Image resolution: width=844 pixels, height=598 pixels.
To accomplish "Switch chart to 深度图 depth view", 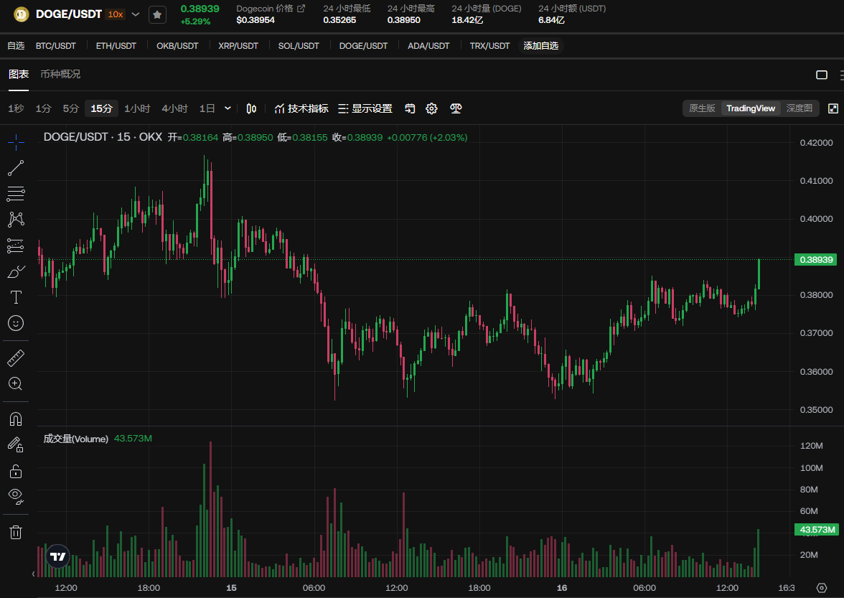I will 799,108.
